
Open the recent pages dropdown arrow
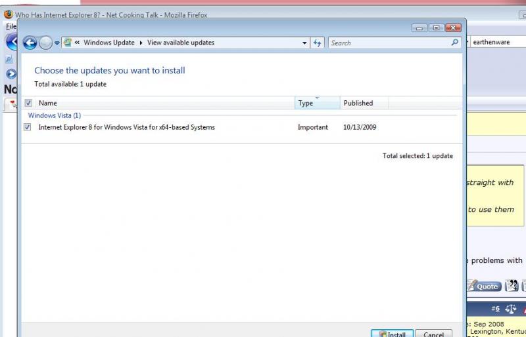57,43
